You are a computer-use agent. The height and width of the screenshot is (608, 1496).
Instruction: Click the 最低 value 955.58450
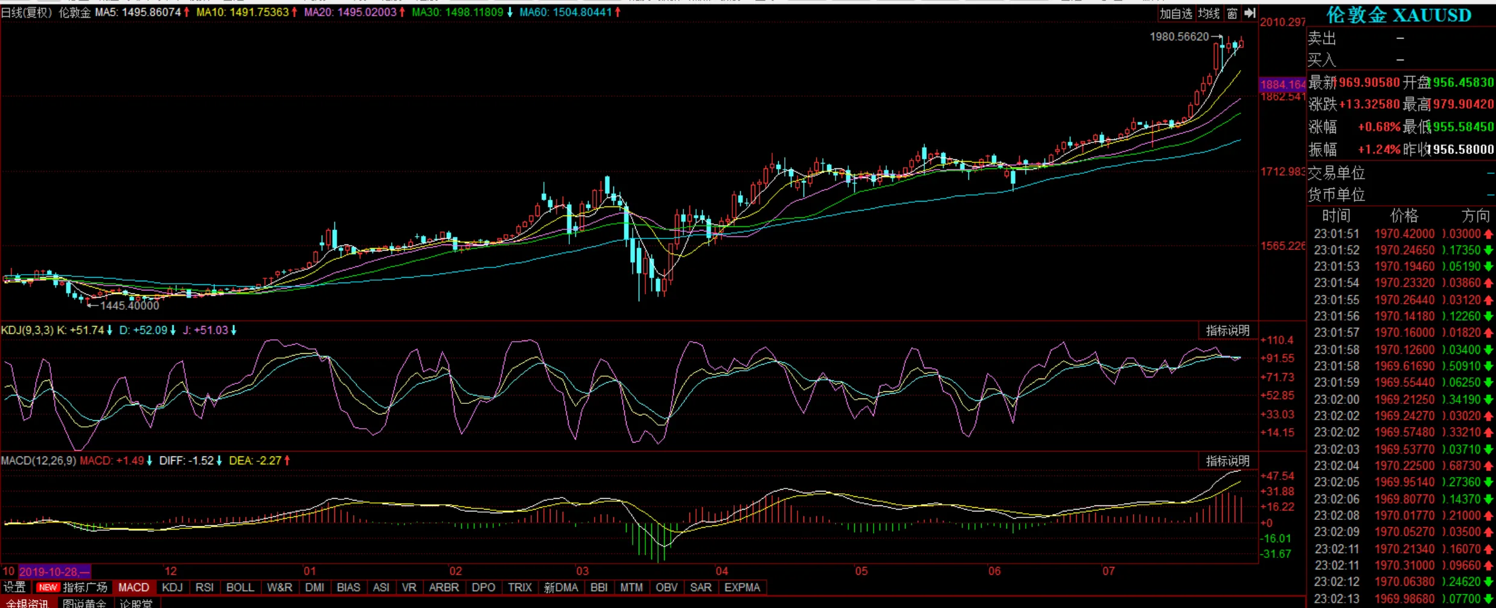(1463, 127)
